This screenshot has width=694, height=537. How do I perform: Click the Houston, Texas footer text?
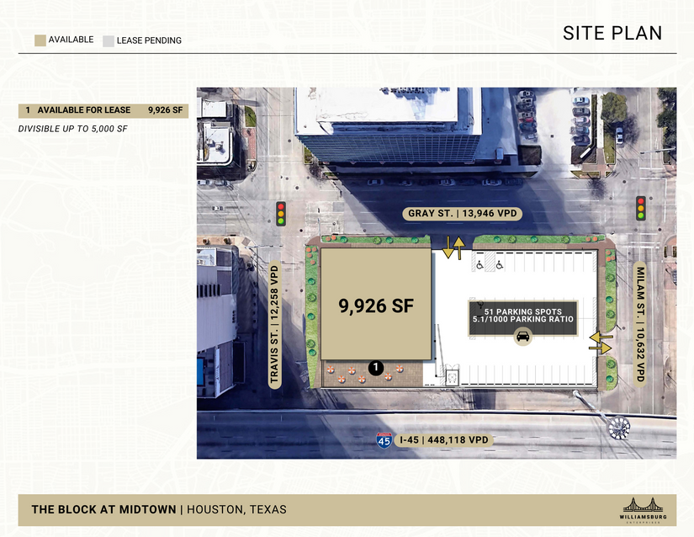point(236,509)
